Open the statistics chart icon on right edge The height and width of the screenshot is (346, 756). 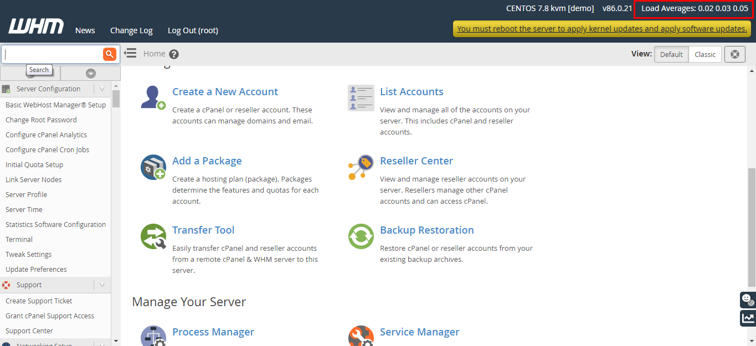pos(748,318)
